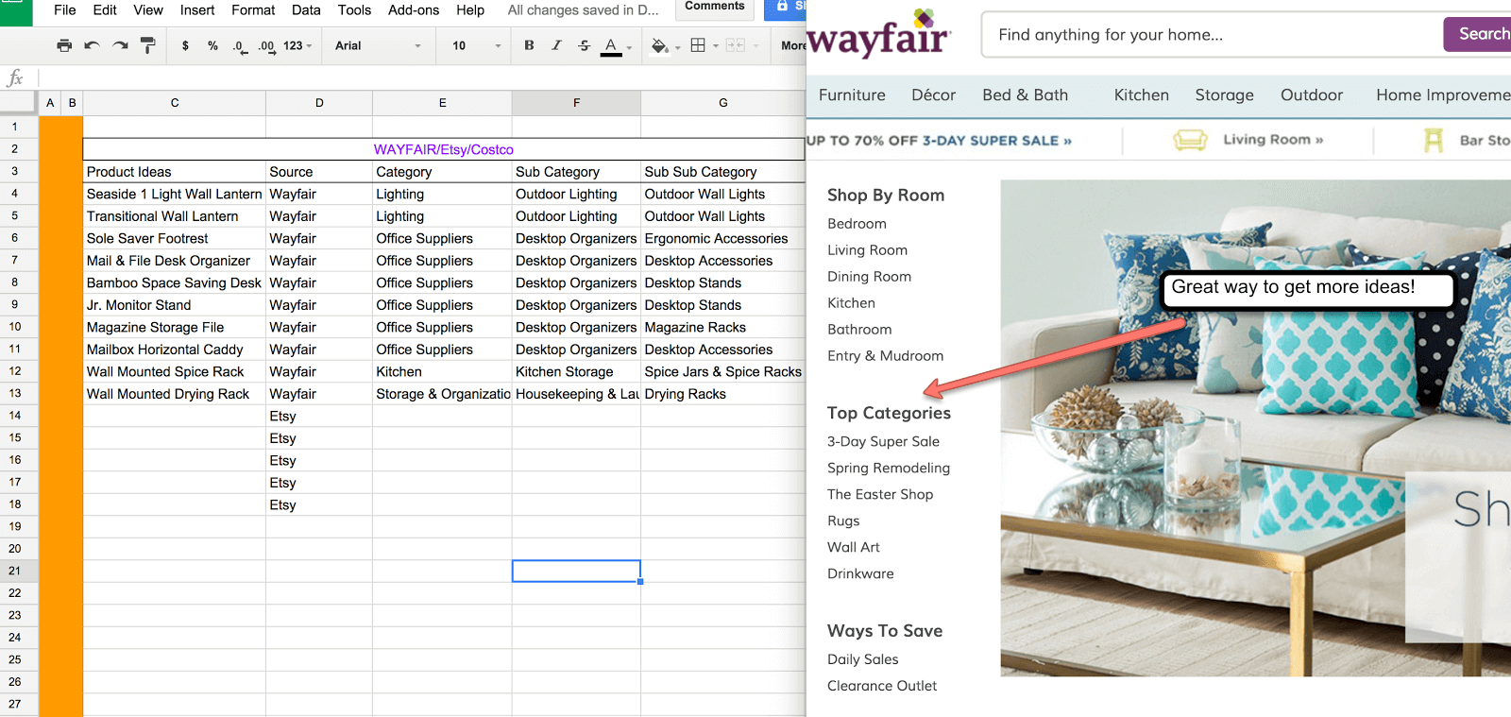Open the text color picker

[612, 46]
